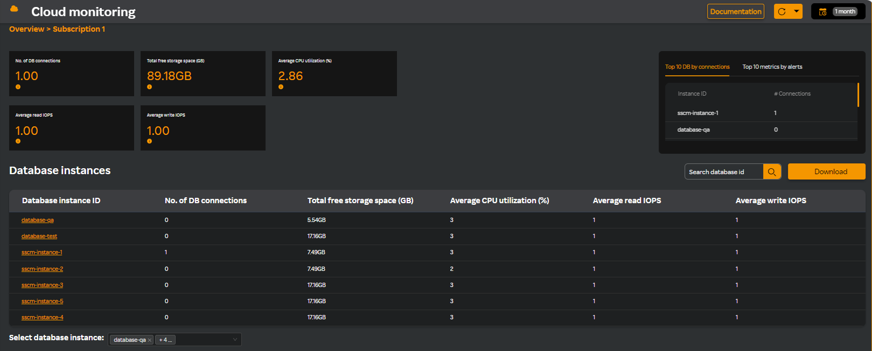
Task: Click the + 4 ... more instances tag
Action: [x=165, y=340]
